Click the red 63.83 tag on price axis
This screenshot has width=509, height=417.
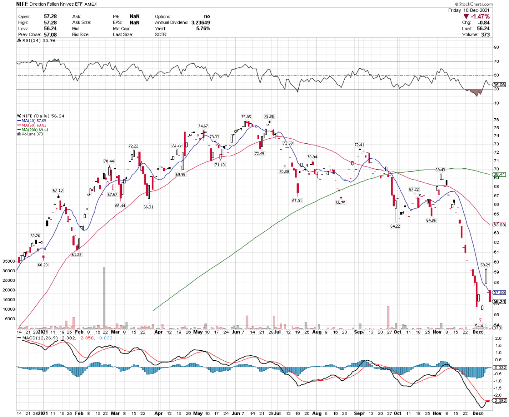point(499,225)
